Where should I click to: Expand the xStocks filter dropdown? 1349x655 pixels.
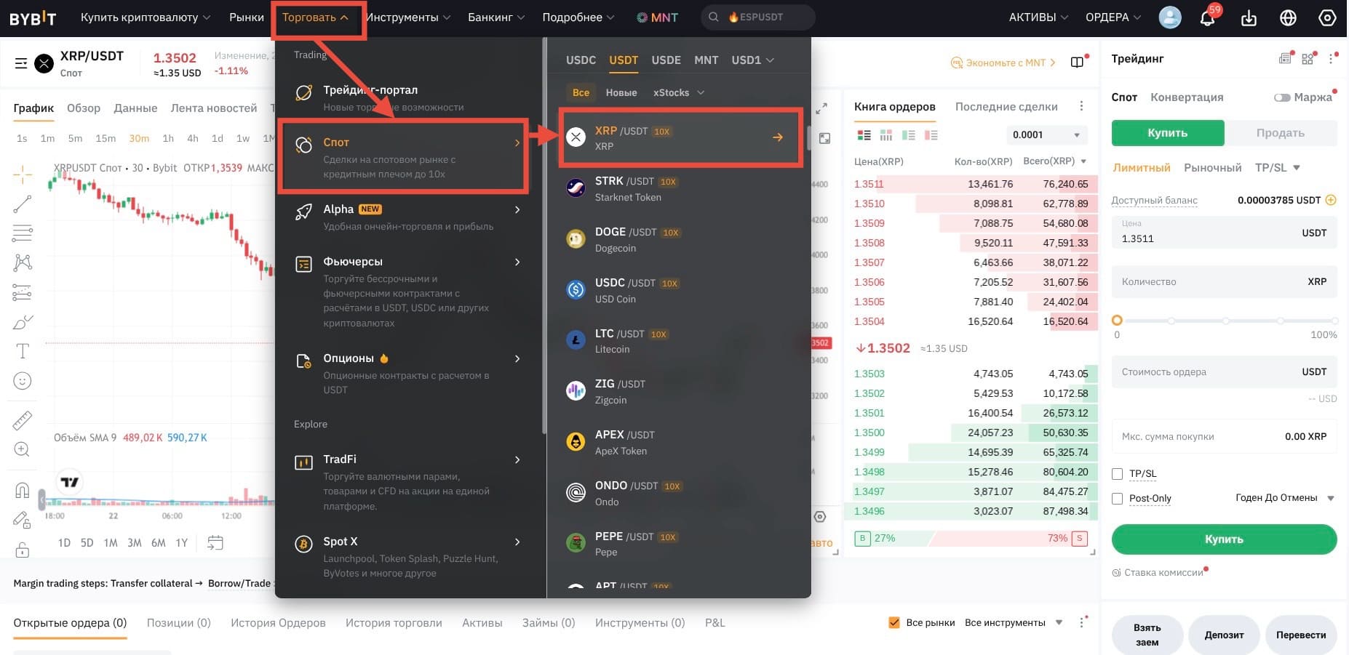679,92
